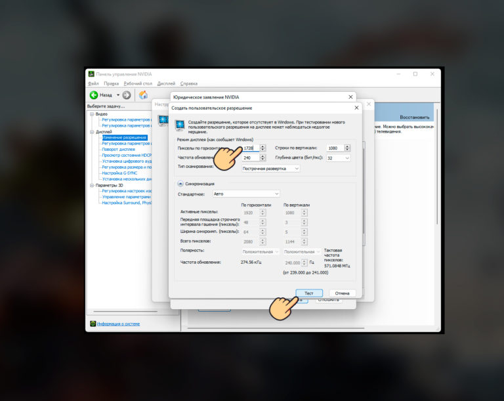Open the Файл menu
The width and height of the screenshot is (504, 401).
click(93, 83)
